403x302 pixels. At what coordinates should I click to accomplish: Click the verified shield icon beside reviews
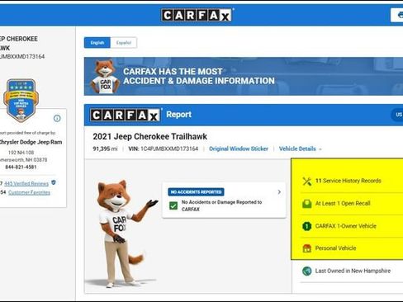tap(54, 182)
